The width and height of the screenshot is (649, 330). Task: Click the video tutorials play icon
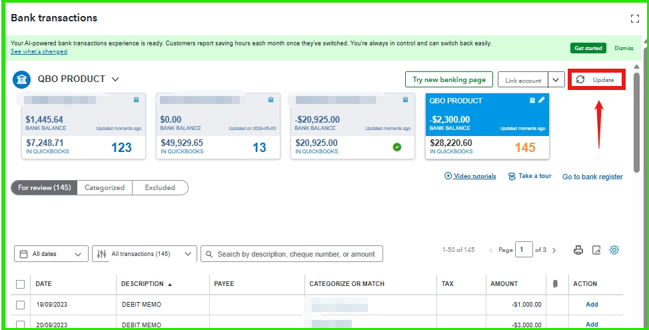point(448,176)
